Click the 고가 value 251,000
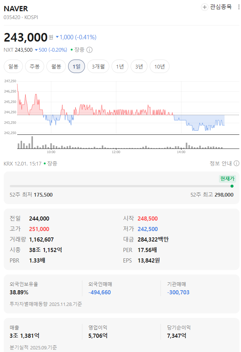The height and width of the screenshot is (352, 241). (39, 229)
